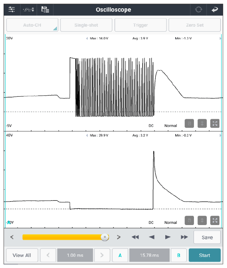Increase time base with right chevron
The image size is (227, 268).
click(x=102, y=255)
